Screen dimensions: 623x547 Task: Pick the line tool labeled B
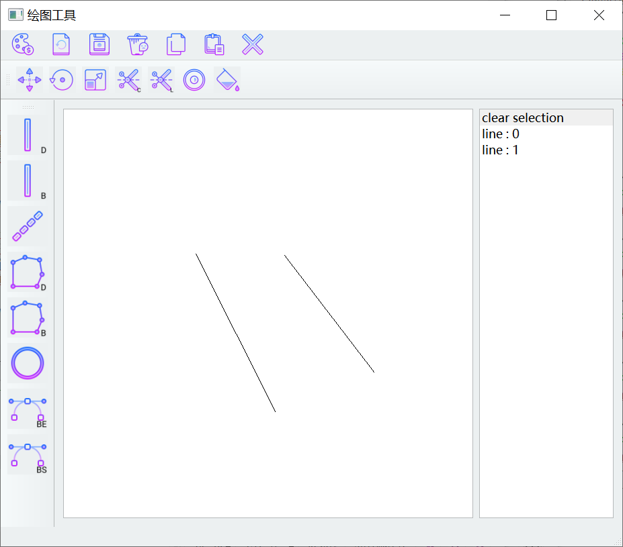pos(28,181)
